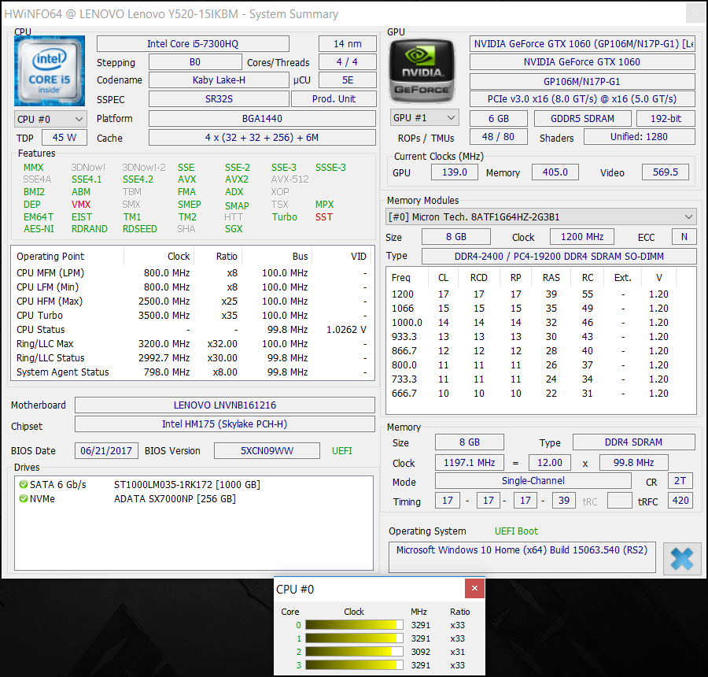This screenshot has width=708, height=677.
Task: Click the AVX2 feature label
Action: pyautogui.click(x=237, y=179)
